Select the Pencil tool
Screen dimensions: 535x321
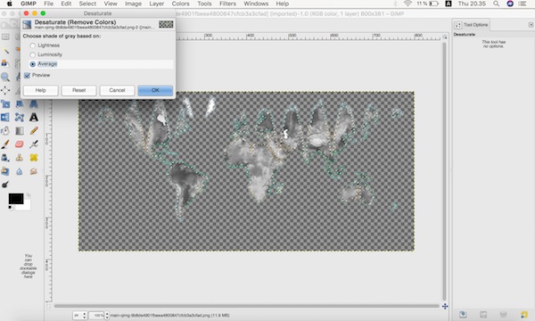pos(34,131)
